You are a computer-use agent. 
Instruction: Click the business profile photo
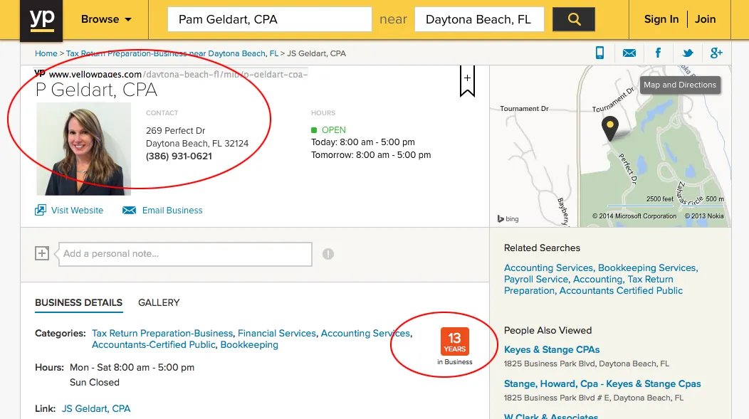tap(83, 149)
